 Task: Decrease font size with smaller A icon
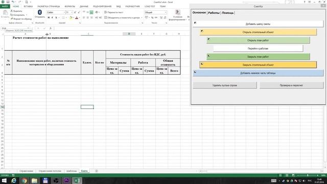tap(79, 12)
